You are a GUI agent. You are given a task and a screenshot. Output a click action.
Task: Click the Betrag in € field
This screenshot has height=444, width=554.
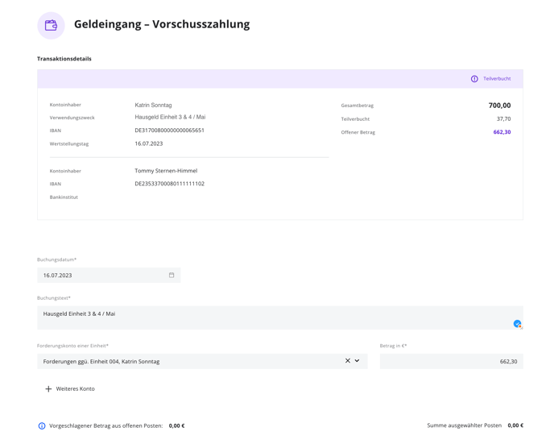pos(452,361)
